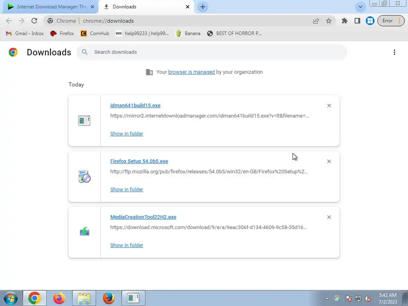The width and height of the screenshot is (408, 306).
Task: Open Firefox Nightly from the taskbar
Action: pyautogui.click(x=59, y=298)
